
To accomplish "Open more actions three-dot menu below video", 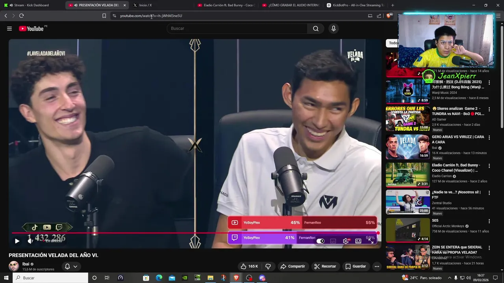I will tap(377, 266).
